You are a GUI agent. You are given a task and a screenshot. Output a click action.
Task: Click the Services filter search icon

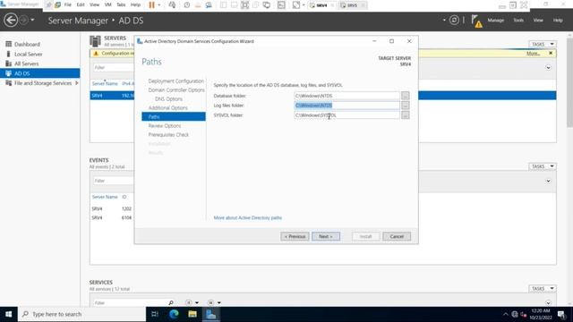tap(171, 302)
